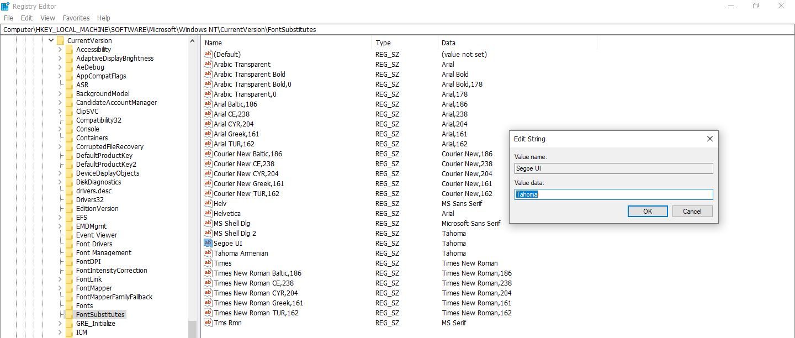Collapse the CurrentVersion tree node
795x338 pixels.
pyautogui.click(x=51, y=40)
